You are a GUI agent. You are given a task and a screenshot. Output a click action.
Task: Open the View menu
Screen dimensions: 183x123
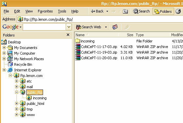coord(29,11)
